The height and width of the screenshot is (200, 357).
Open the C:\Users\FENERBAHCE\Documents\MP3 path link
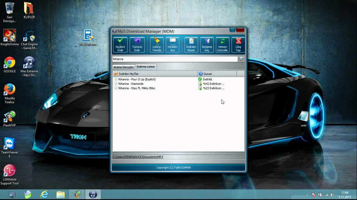click(x=138, y=157)
